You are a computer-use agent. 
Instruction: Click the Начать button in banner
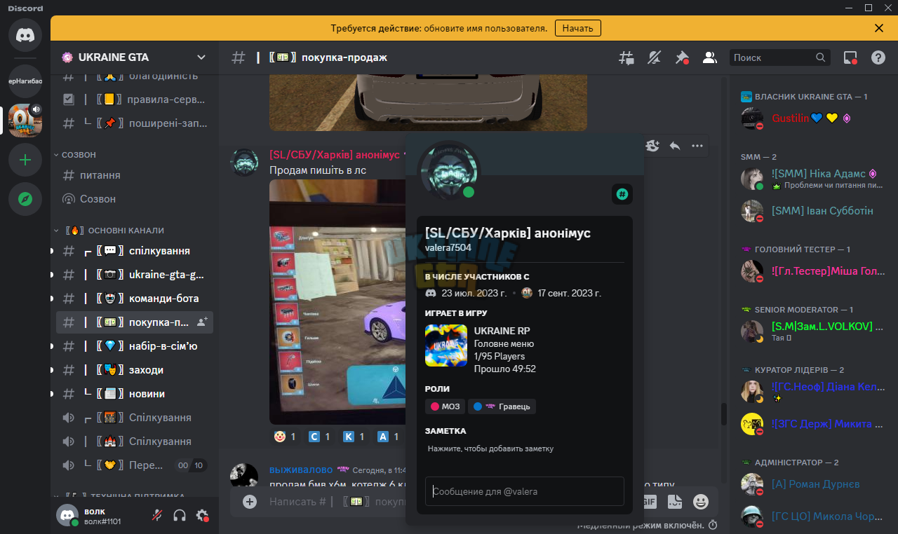pyautogui.click(x=578, y=28)
